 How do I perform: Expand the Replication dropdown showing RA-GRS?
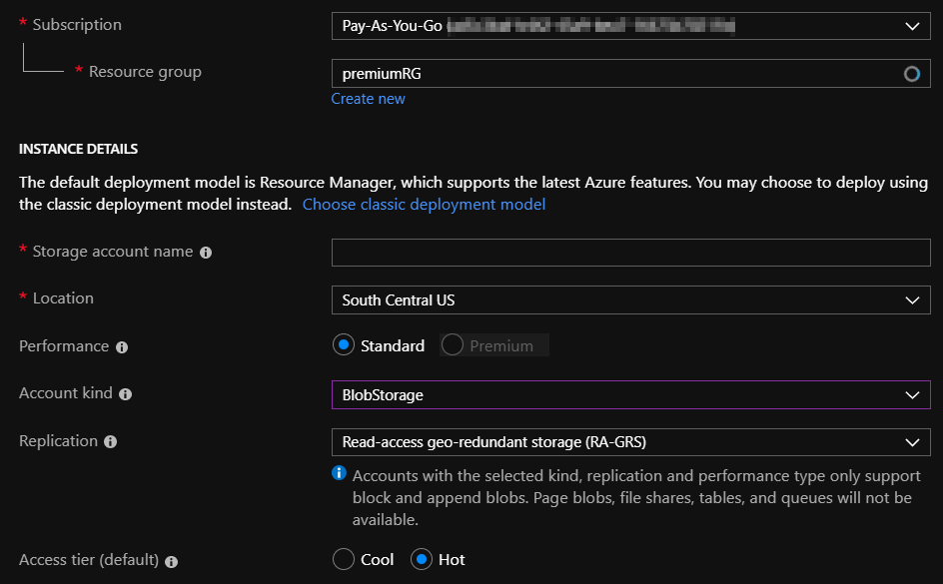[x=630, y=442]
